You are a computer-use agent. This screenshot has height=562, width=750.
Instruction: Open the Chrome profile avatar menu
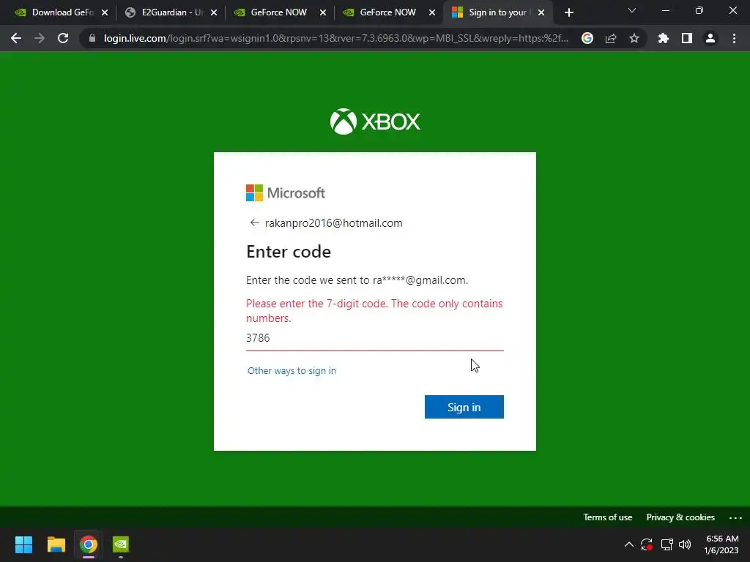tap(710, 38)
